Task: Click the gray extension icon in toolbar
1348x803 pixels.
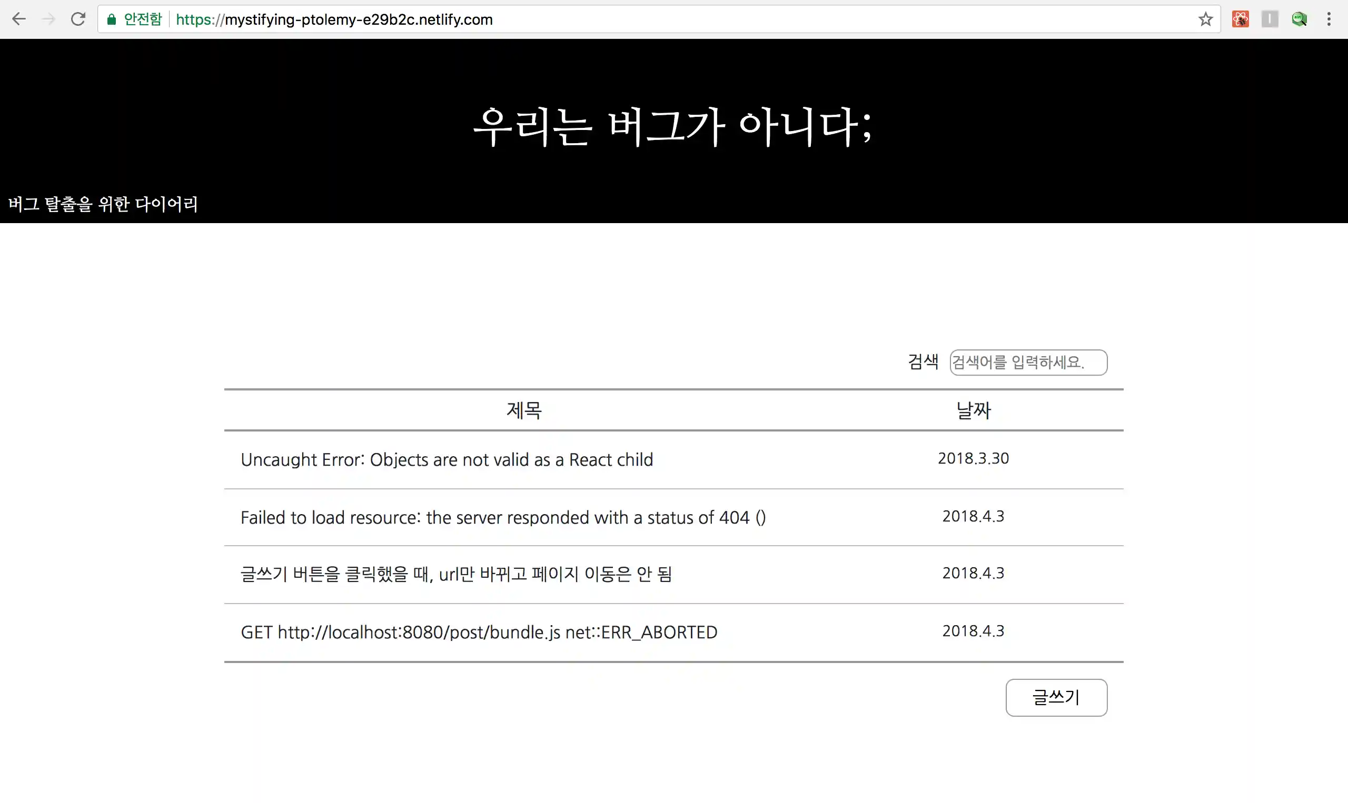Action: coord(1270,19)
